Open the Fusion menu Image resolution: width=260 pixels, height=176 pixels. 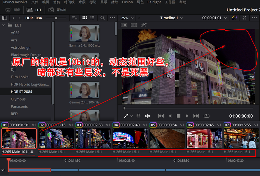tap(127, 2)
